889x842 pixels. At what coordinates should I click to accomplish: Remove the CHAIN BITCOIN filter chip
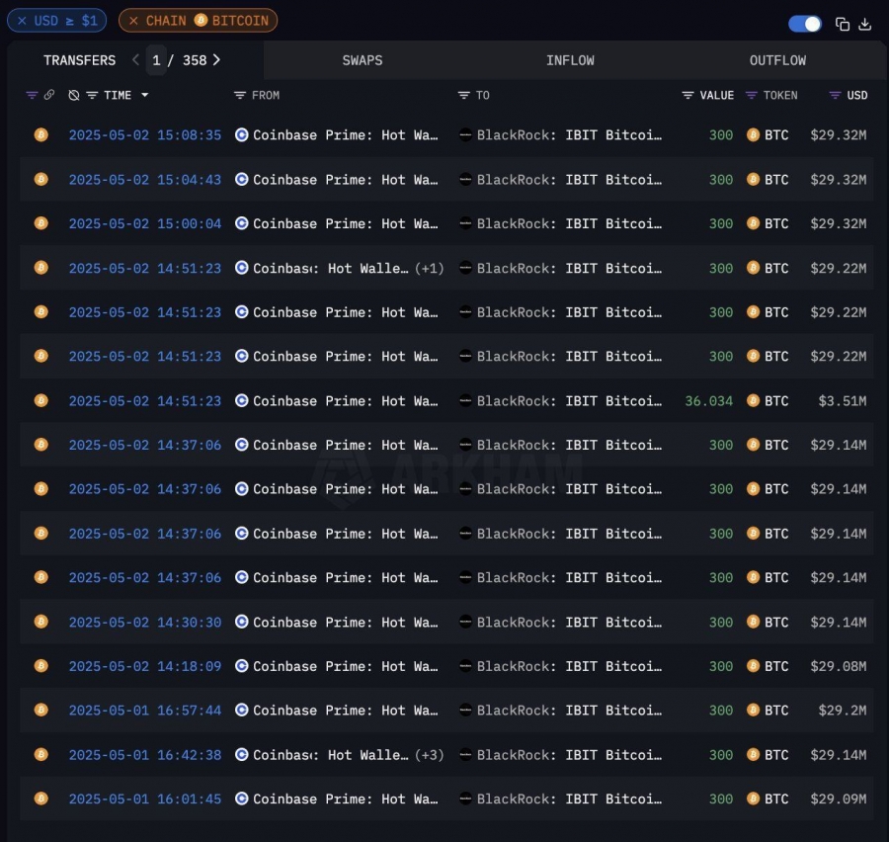point(133,21)
